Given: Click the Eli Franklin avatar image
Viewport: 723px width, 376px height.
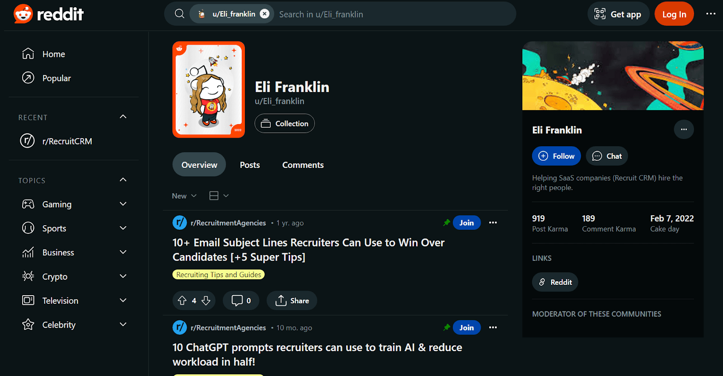Looking at the screenshot, I should (209, 89).
